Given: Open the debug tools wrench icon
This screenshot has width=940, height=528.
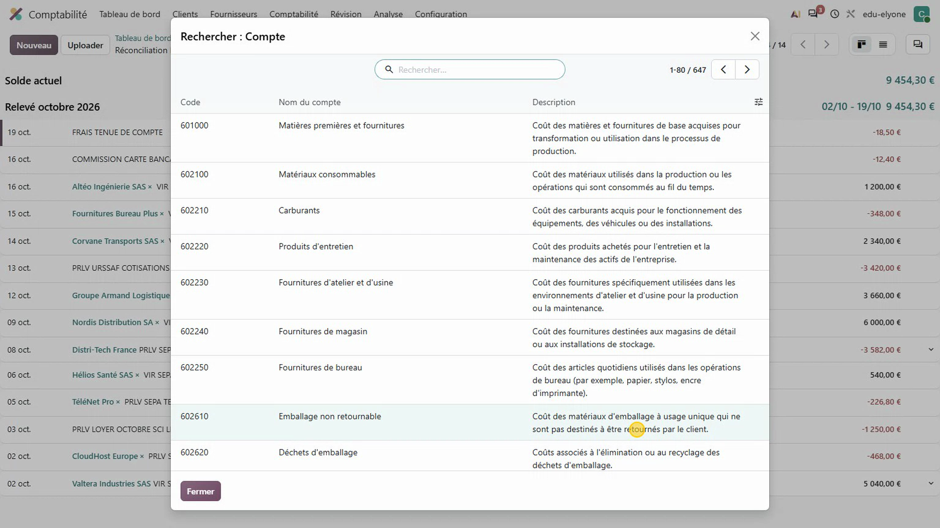Looking at the screenshot, I should click(x=850, y=14).
